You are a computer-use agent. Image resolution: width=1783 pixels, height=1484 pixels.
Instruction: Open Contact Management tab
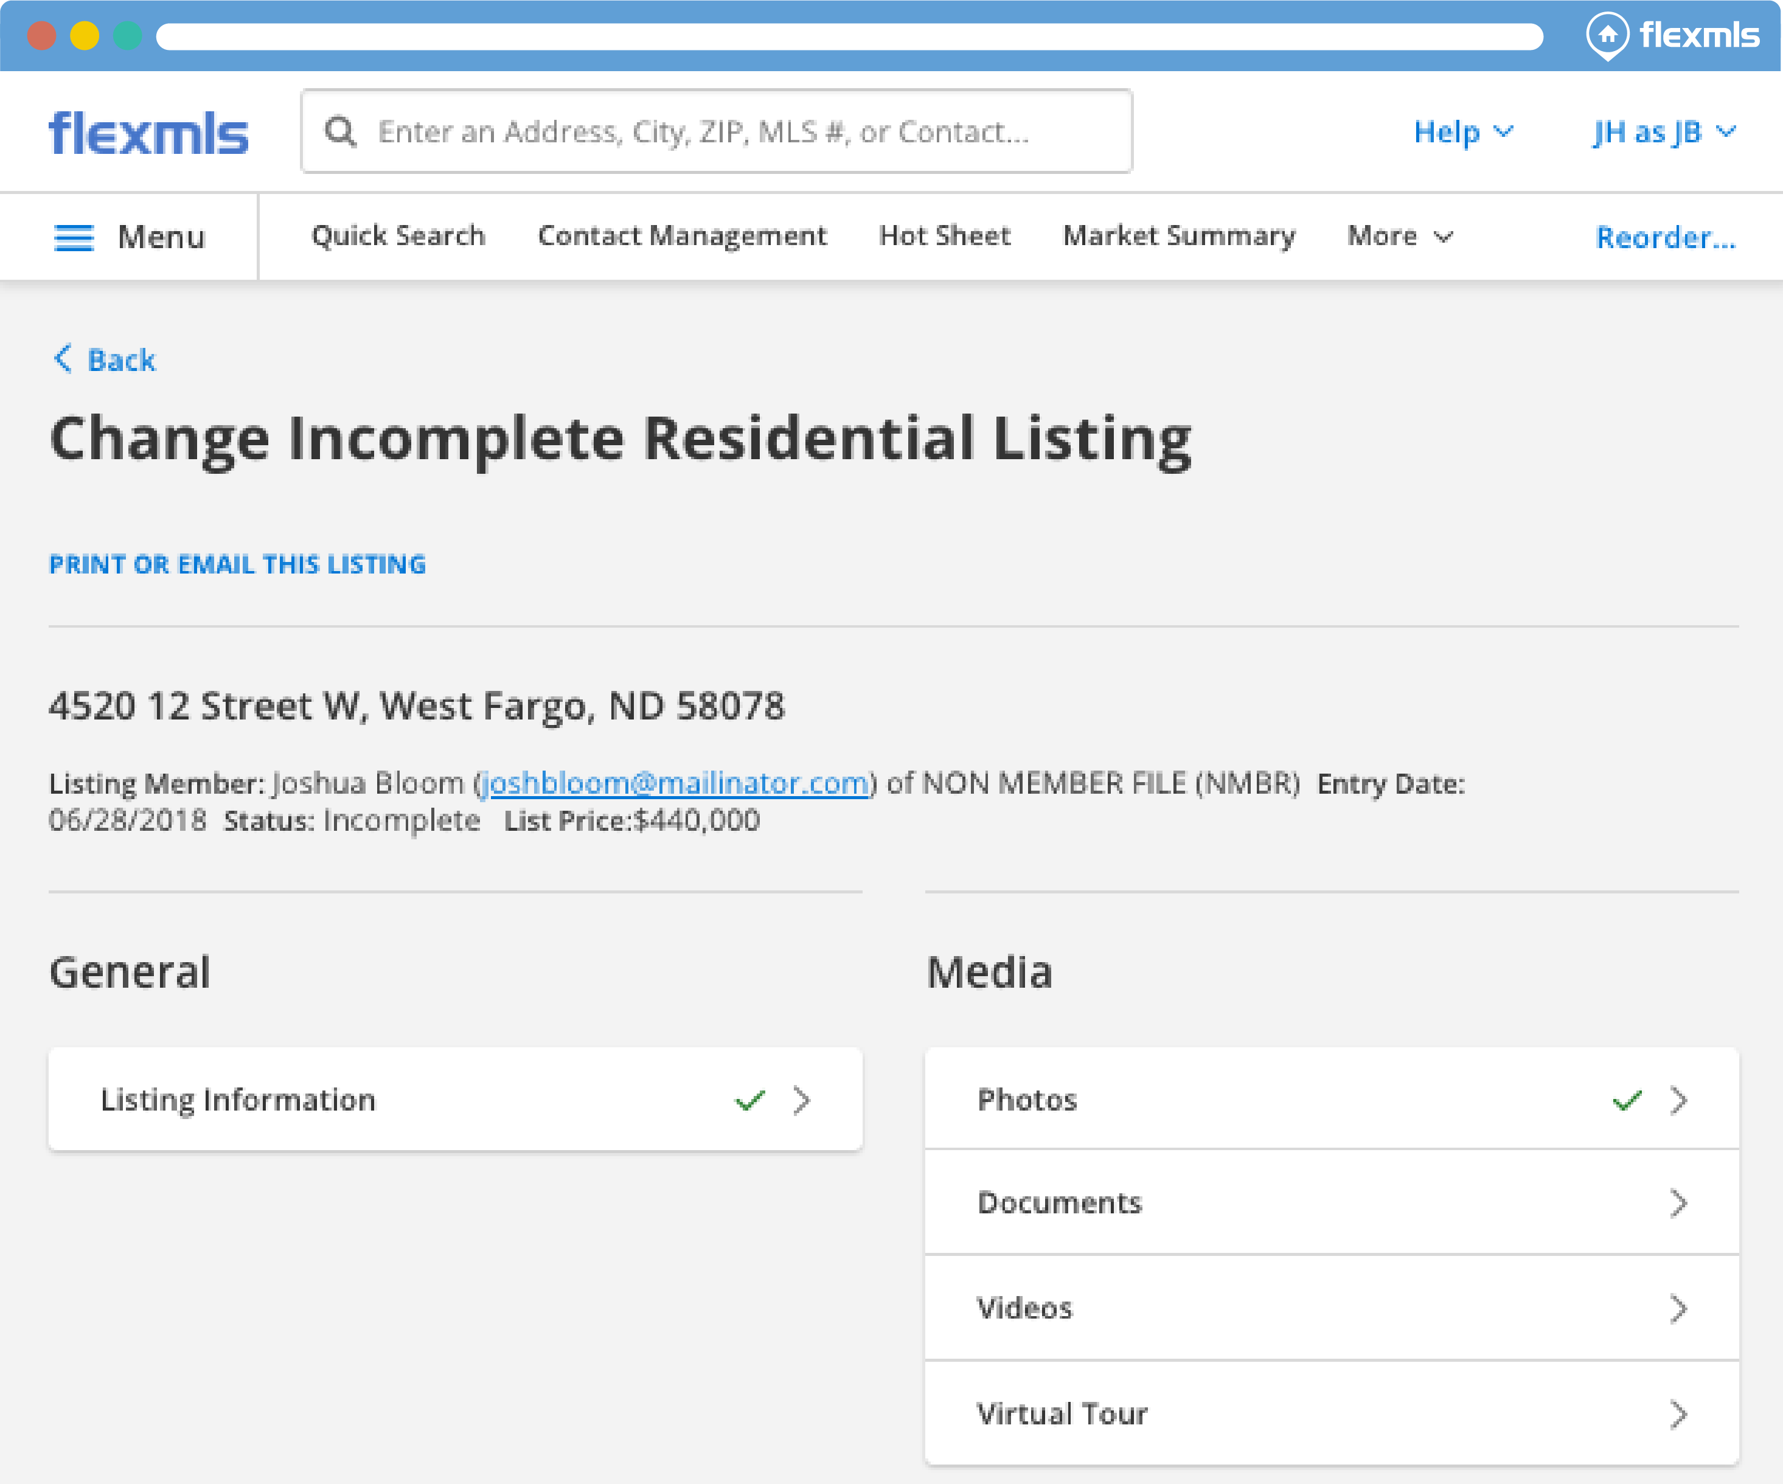tap(682, 236)
